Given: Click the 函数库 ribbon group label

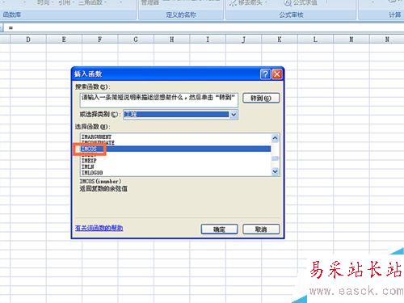Looking at the screenshot, I should coord(12,15).
